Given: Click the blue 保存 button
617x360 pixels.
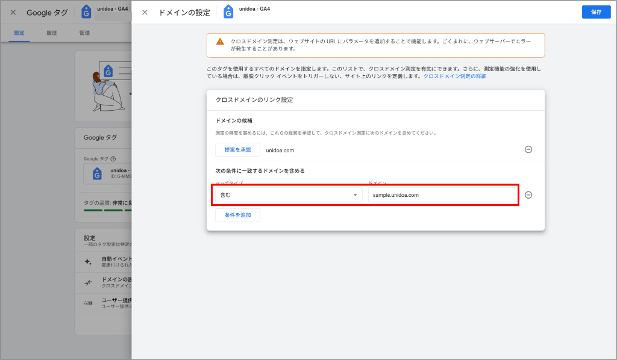Looking at the screenshot, I should click(596, 12).
